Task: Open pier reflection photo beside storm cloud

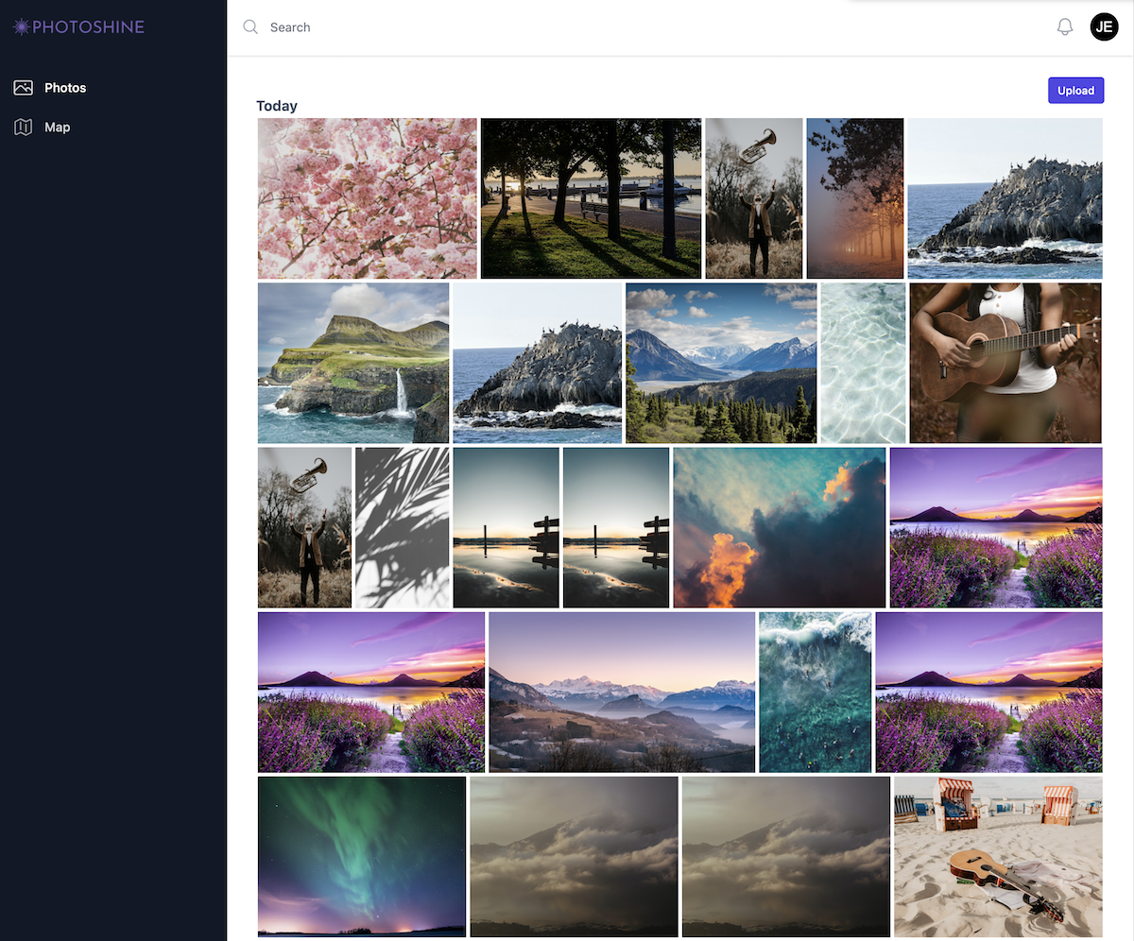Action: click(616, 527)
